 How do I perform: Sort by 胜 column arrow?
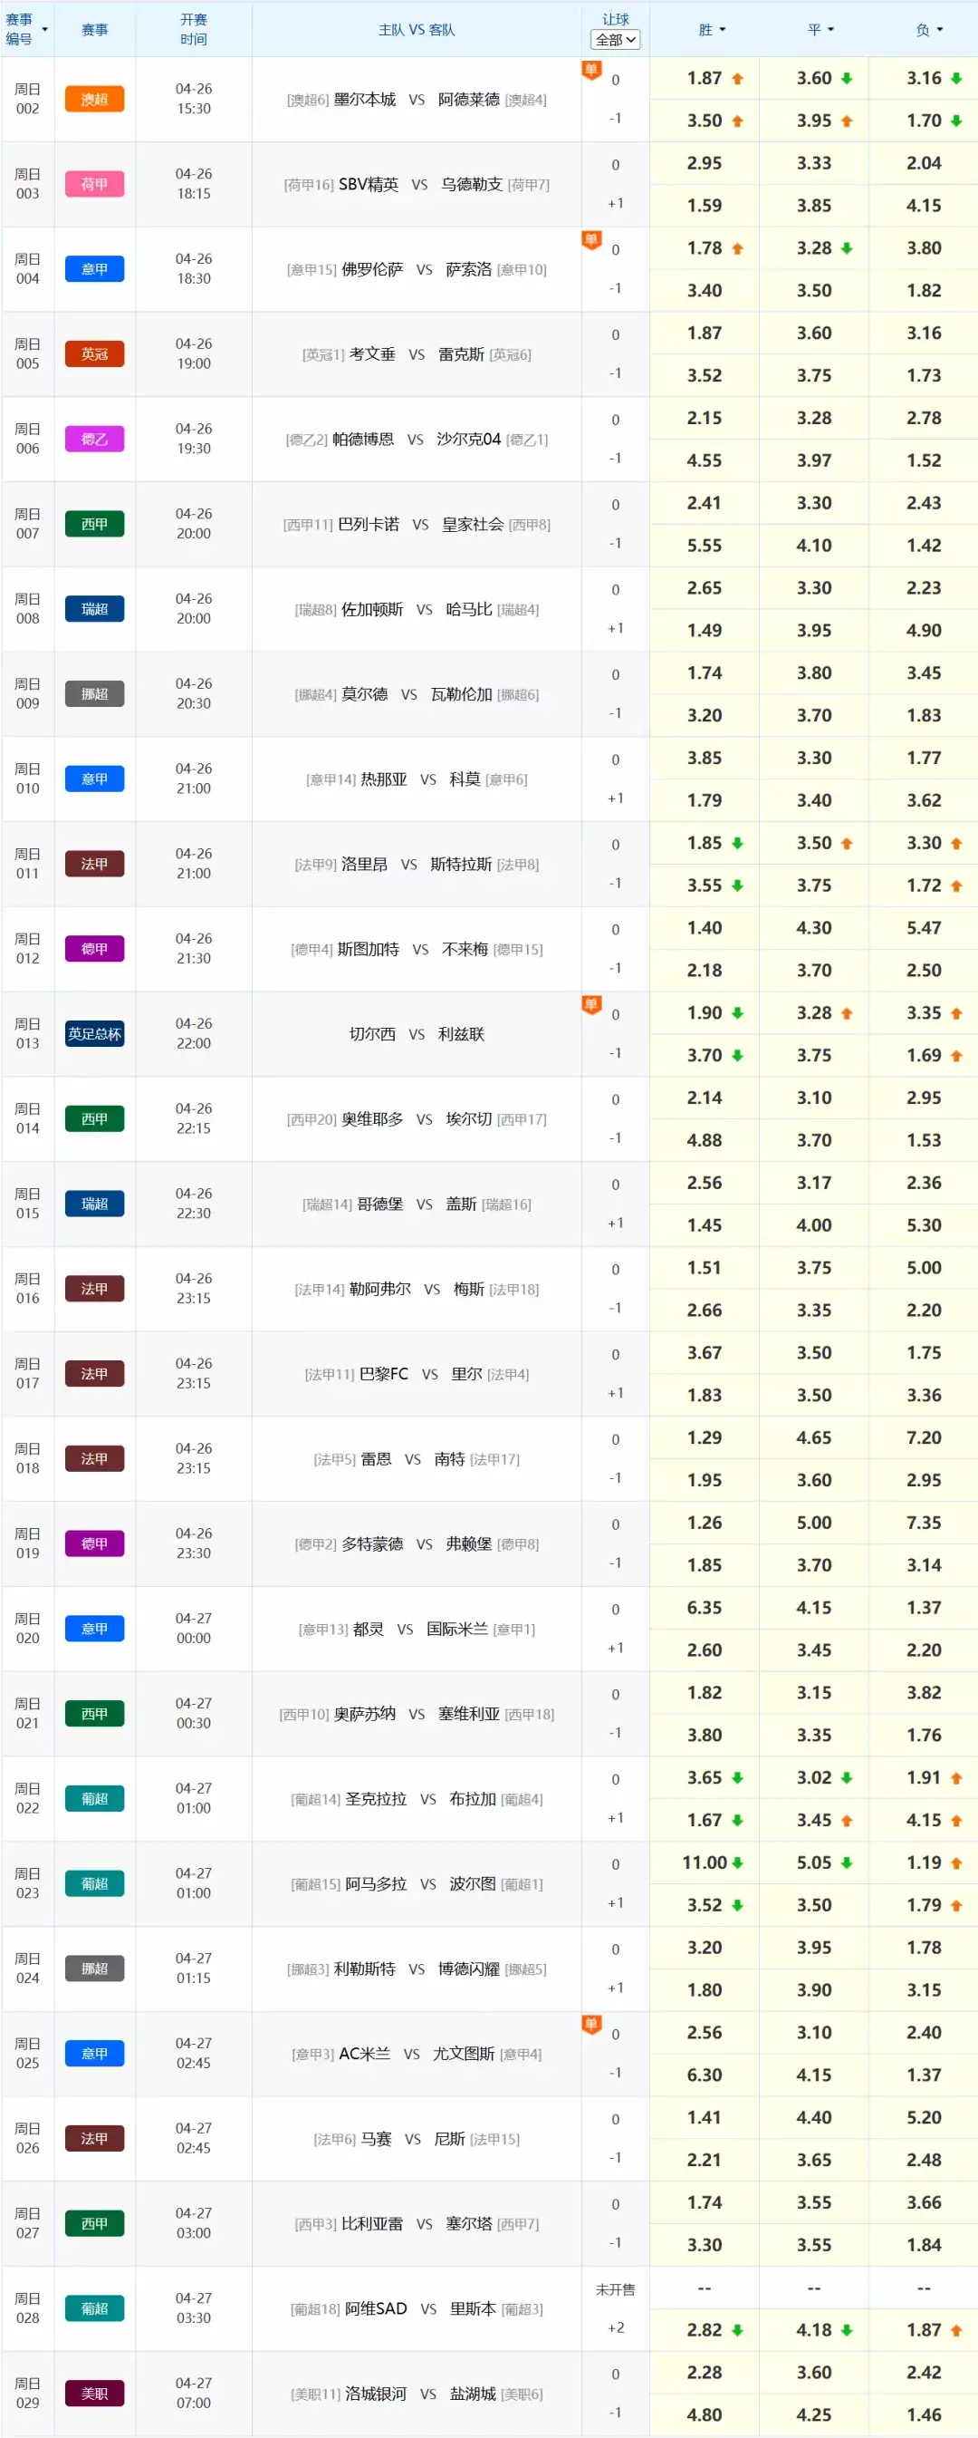pos(723,29)
